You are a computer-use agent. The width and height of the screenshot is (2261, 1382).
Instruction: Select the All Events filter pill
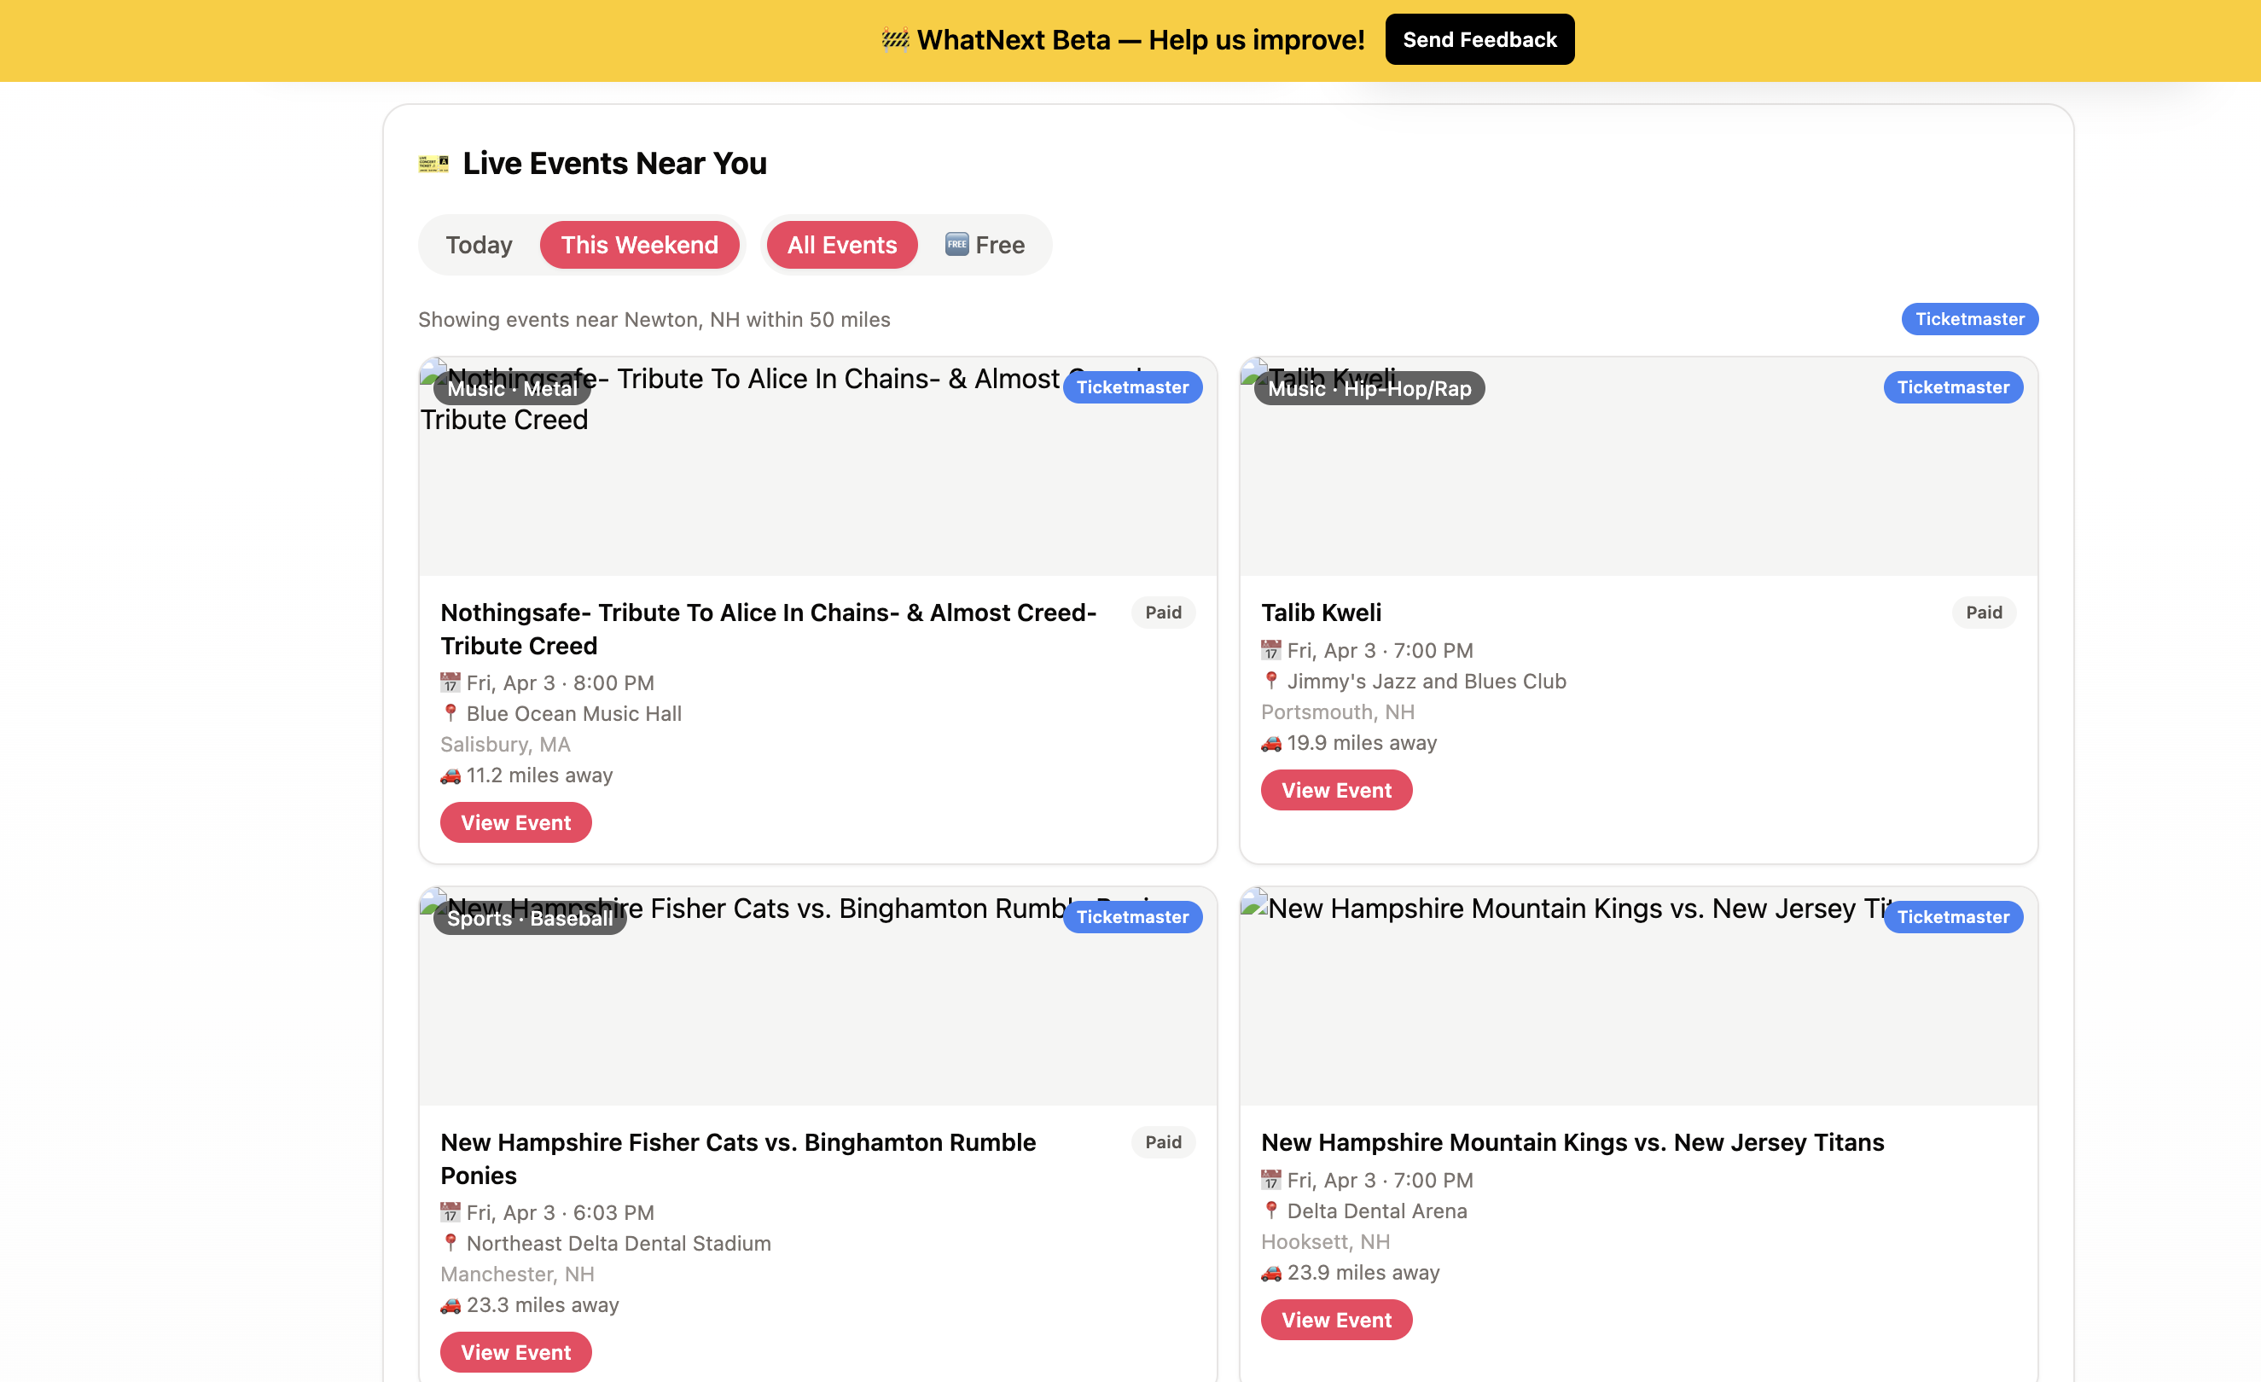[x=841, y=245]
